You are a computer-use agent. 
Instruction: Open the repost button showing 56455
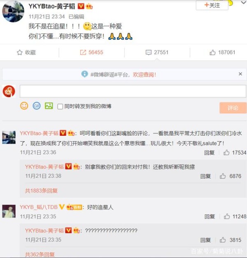click(91, 53)
